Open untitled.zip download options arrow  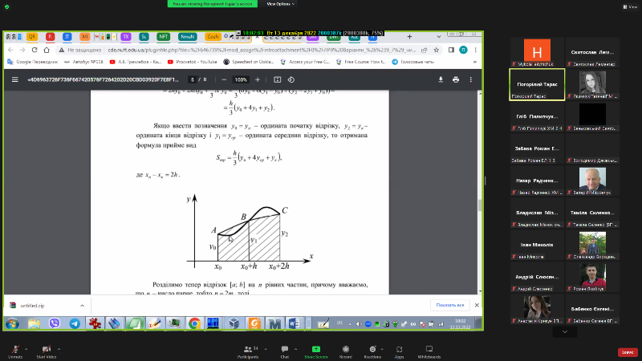pyautogui.click(x=83, y=306)
